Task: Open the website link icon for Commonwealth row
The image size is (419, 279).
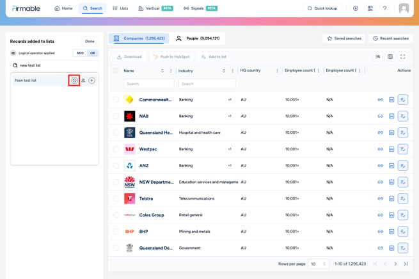Action: [380, 100]
